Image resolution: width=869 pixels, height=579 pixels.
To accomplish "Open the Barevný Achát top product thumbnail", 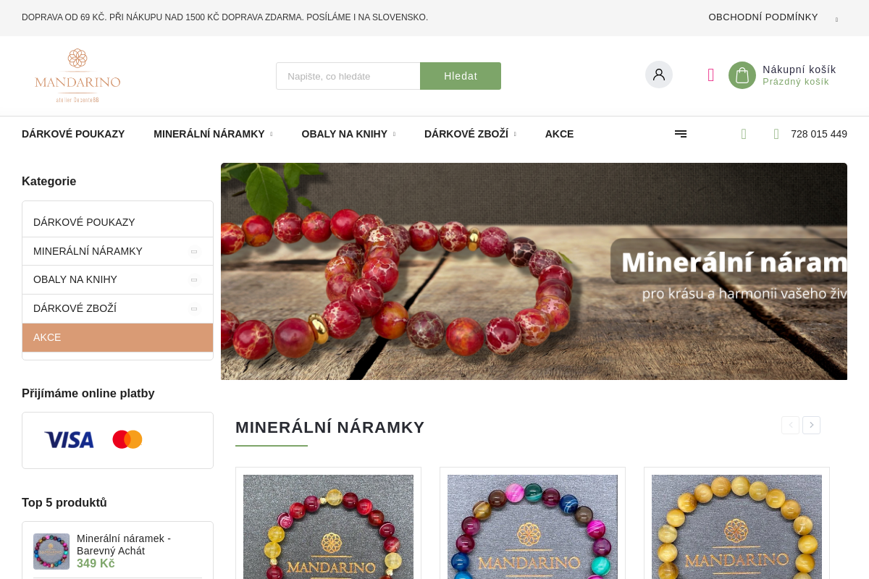I will (x=51, y=551).
